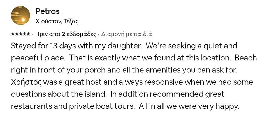Click the host name Χρήστος in the review
The image size is (269, 114).
coord(26,82)
